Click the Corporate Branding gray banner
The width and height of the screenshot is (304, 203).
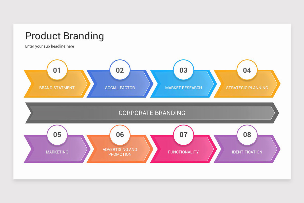(152, 113)
